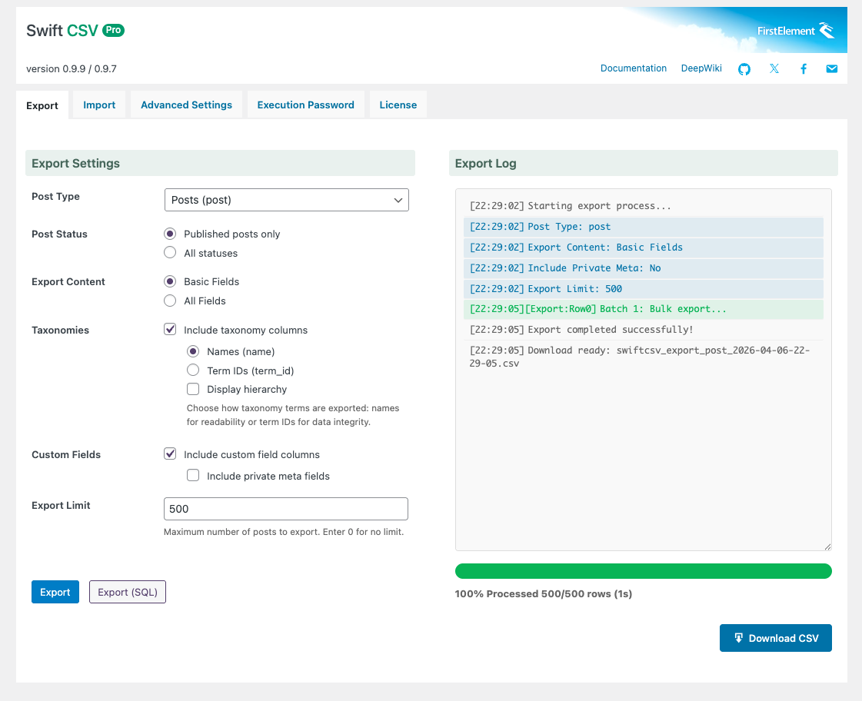Screen dimensions: 862x701
Task: Open the Advanced Settings tab
Action: 186,105
